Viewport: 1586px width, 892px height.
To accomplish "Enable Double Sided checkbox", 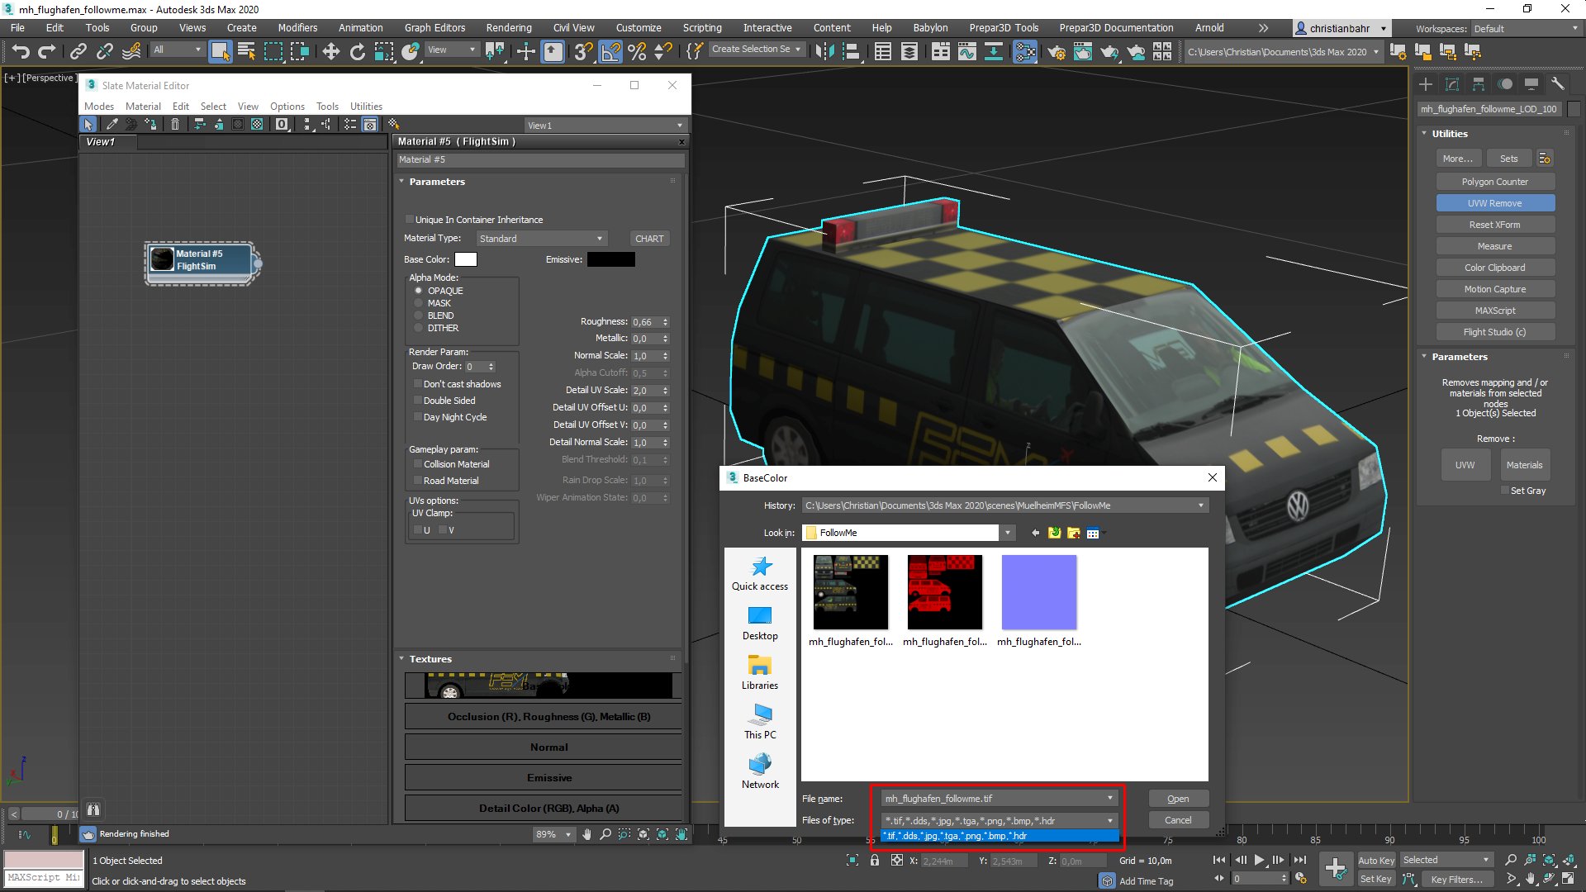I will (418, 401).
